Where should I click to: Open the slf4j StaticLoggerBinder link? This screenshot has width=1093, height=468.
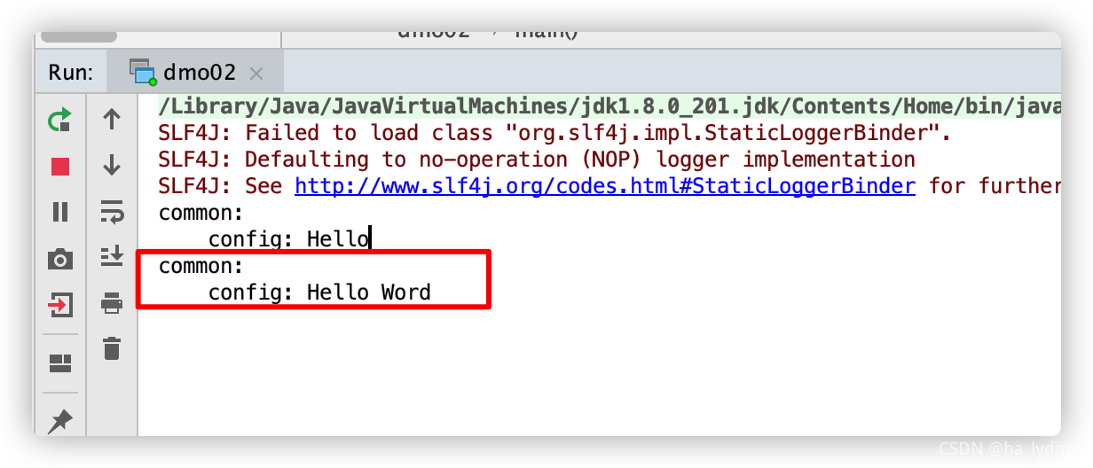(x=605, y=186)
